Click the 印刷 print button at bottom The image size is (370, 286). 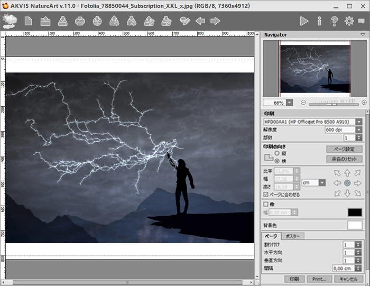[294, 279]
